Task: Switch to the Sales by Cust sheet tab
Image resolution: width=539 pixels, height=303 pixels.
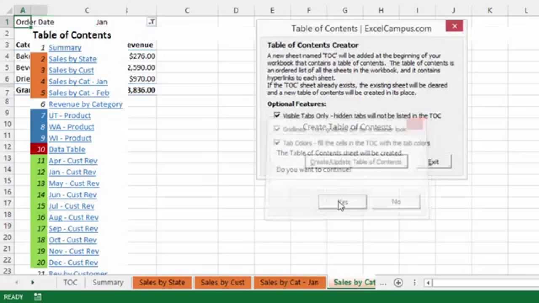Action: pos(223,282)
